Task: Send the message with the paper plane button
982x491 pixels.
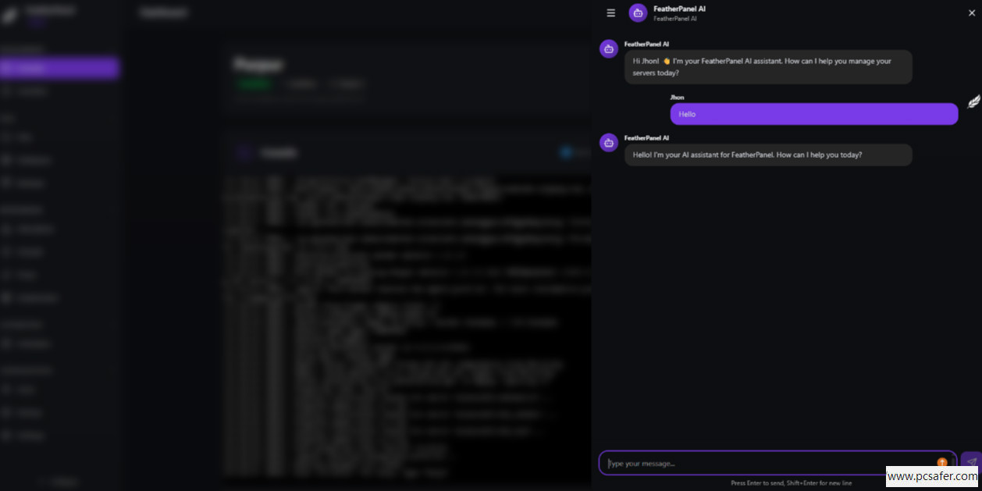Action: coord(970,462)
